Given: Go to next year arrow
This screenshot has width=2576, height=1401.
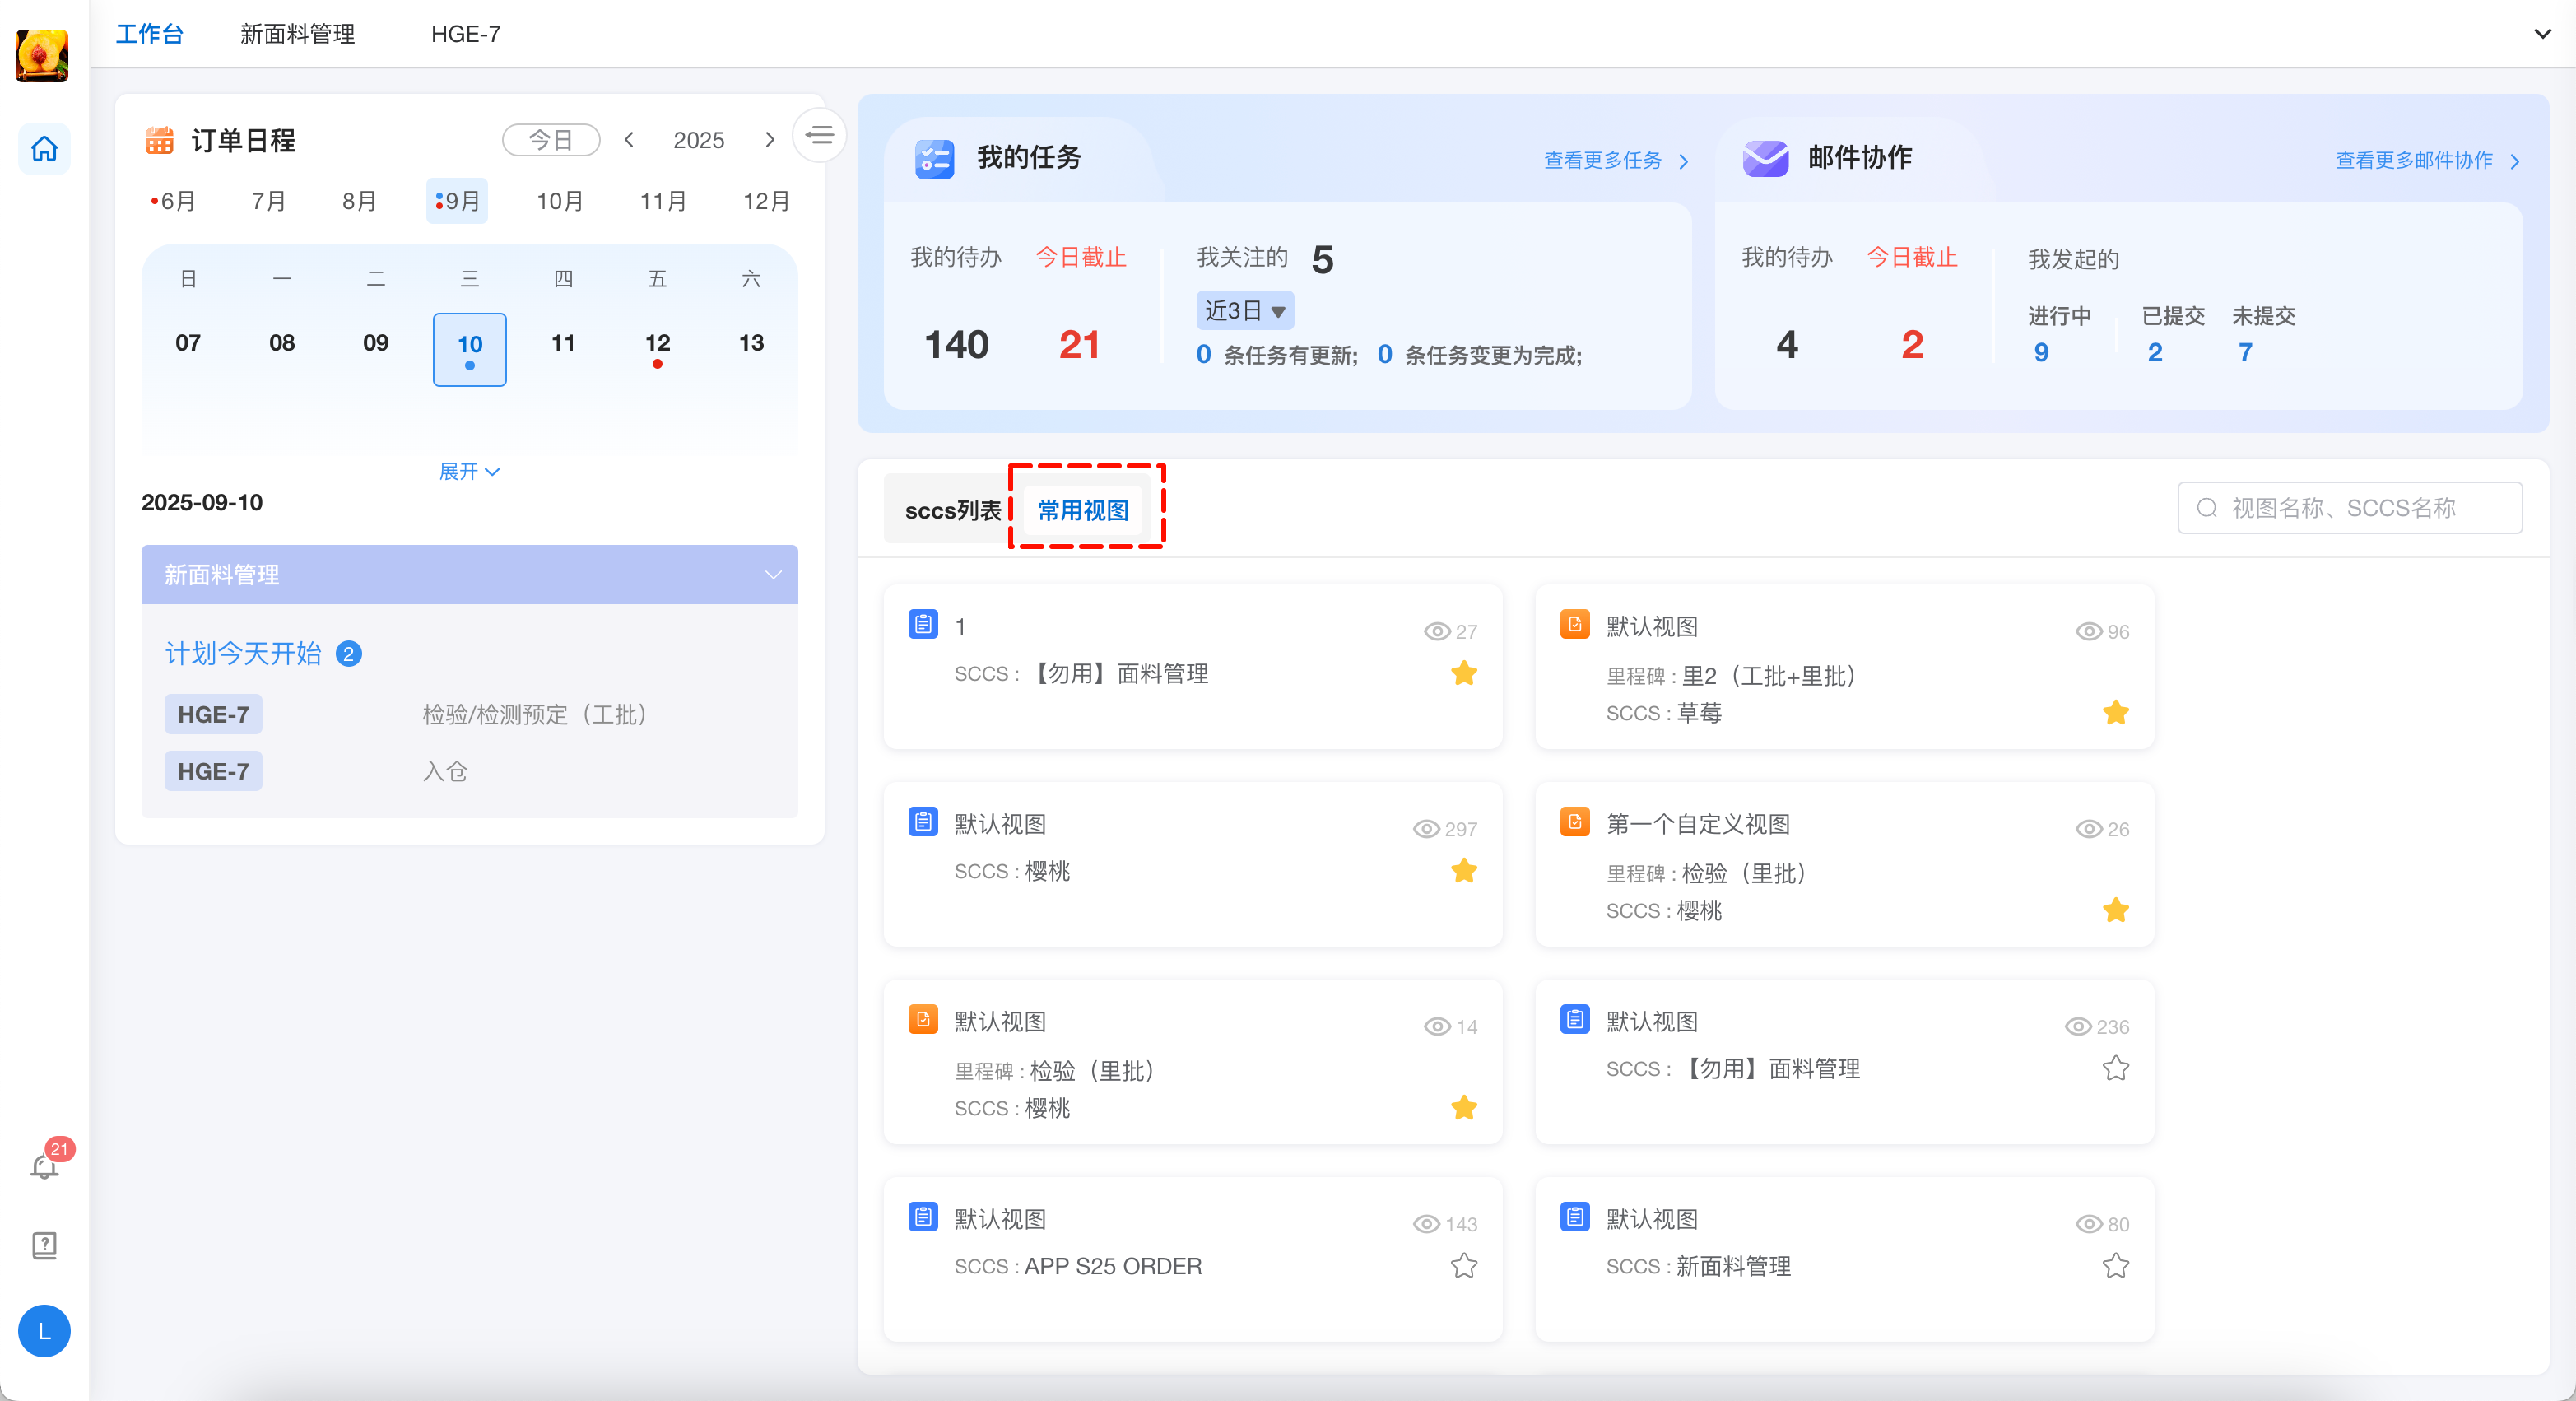Looking at the screenshot, I should pos(769,140).
